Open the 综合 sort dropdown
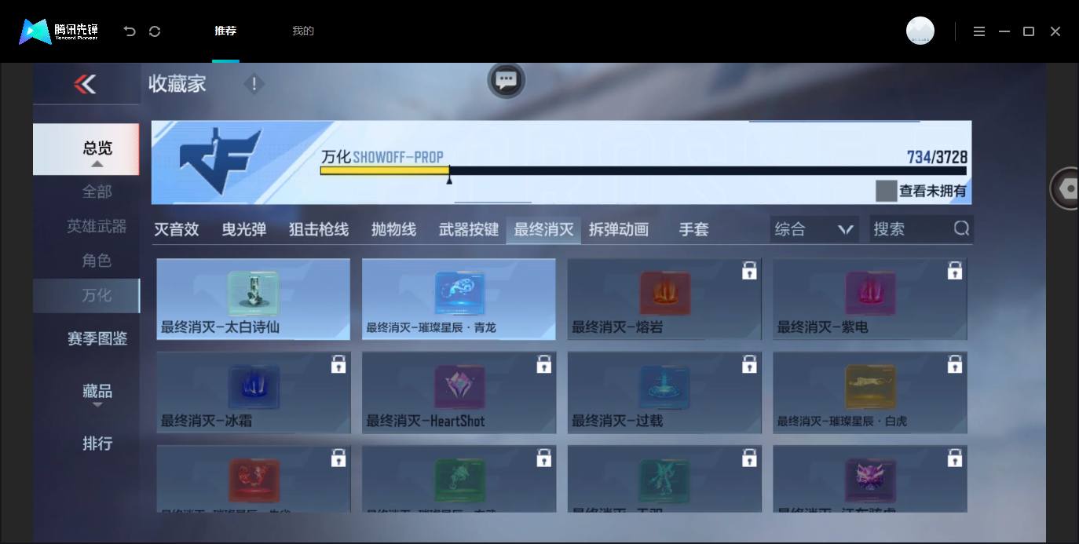Screen dimensions: 1079x544 (814, 229)
